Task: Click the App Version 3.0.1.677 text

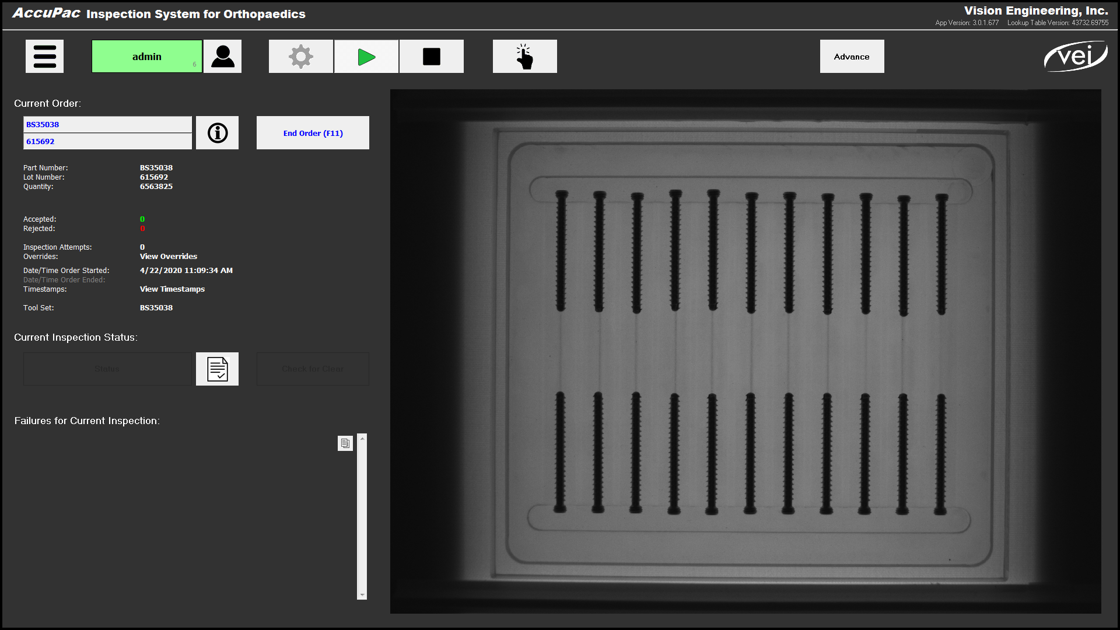Action: coord(967,23)
